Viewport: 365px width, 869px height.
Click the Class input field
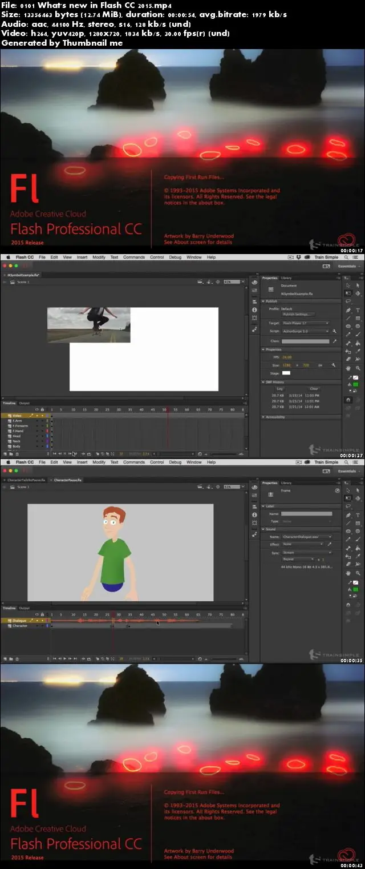coord(306,341)
